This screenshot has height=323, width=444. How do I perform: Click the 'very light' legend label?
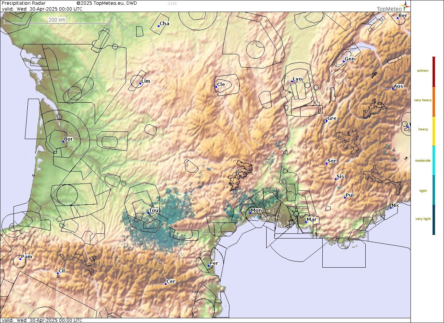click(423, 219)
